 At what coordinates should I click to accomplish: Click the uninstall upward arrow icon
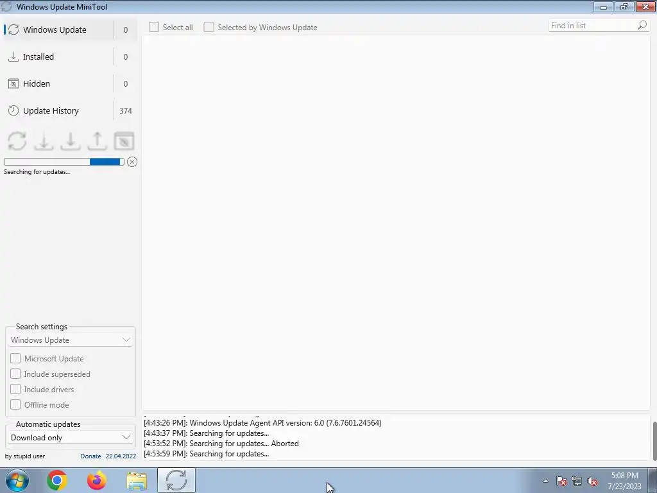point(98,141)
